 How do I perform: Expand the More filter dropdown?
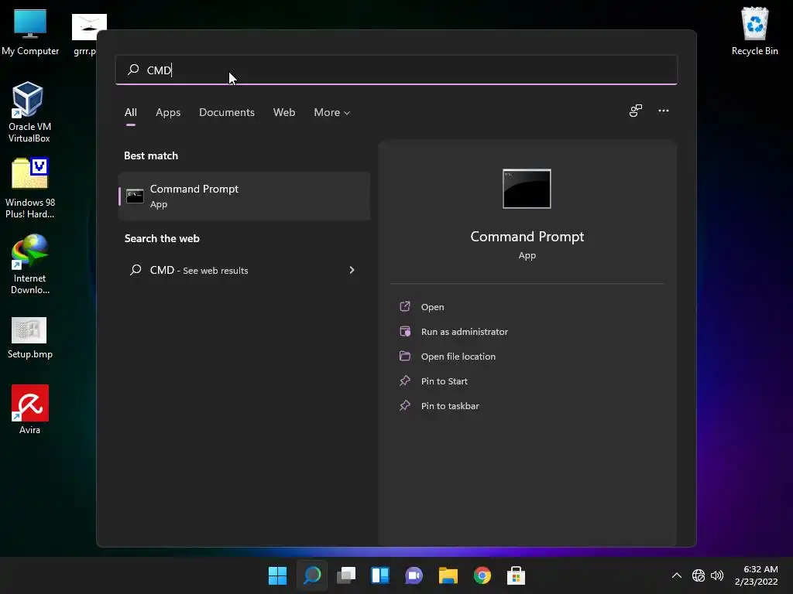click(x=331, y=113)
